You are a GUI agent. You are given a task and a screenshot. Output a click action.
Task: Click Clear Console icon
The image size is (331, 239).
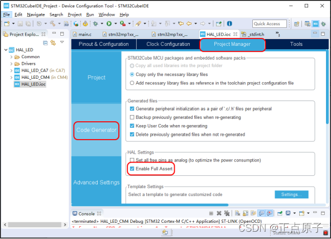click(x=237, y=213)
